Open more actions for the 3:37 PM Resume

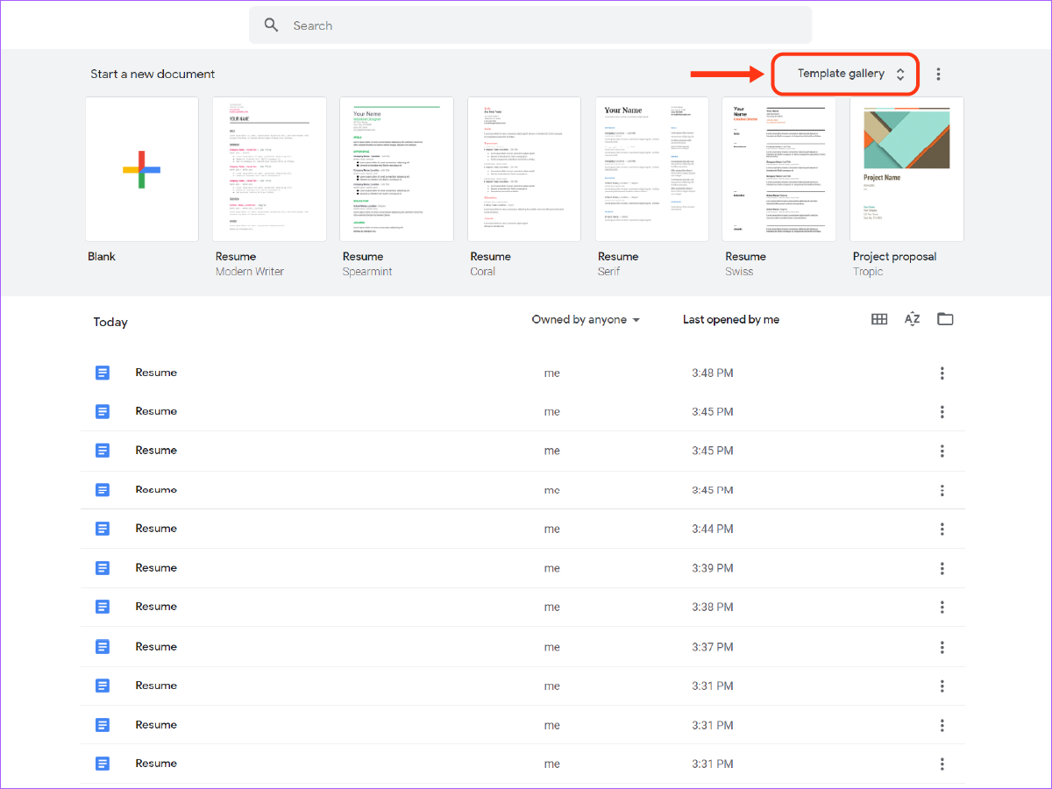(942, 647)
